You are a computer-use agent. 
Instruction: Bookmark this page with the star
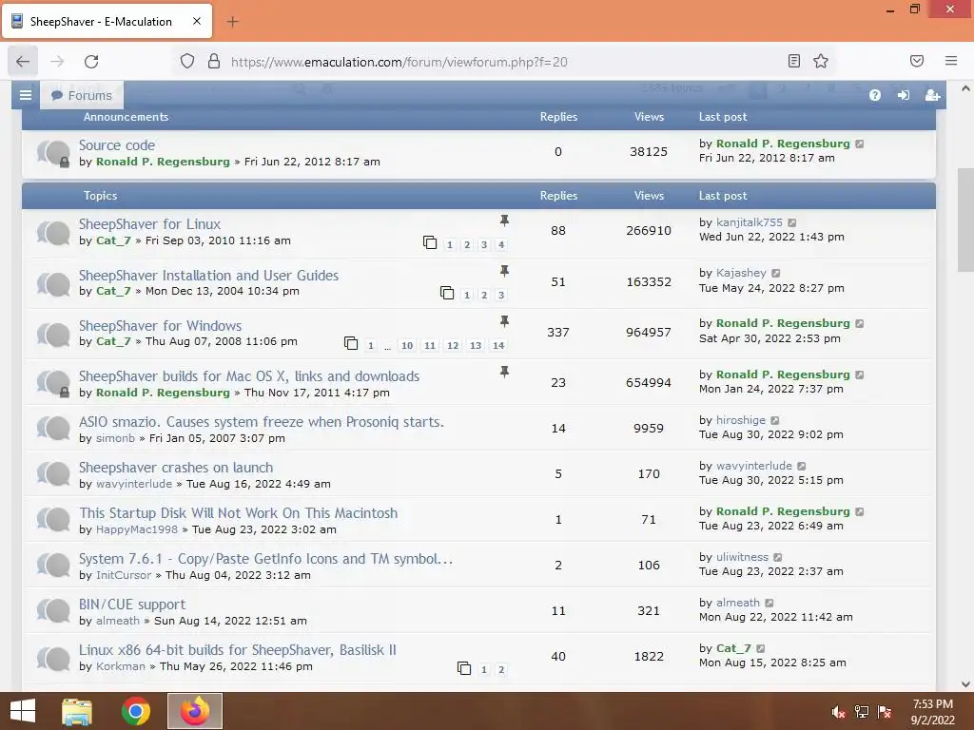(821, 61)
